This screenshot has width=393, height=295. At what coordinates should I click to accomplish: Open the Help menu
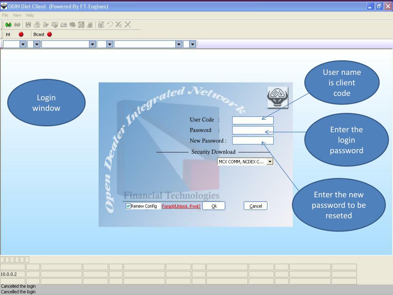point(30,15)
